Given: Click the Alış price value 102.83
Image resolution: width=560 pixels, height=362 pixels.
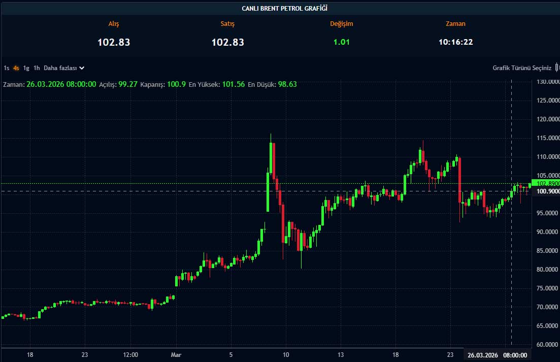Looking at the screenshot, I should (114, 42).
